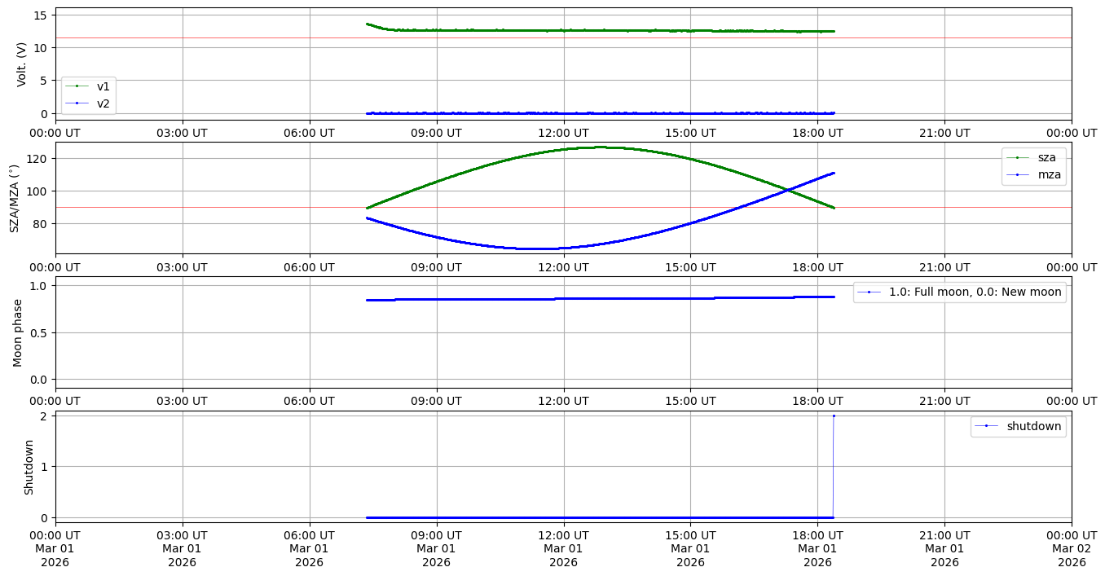This screenshot has height=576, width=1105.
Task: Click the v1 legend entry in voltage plot
Action: click(103, 86)
